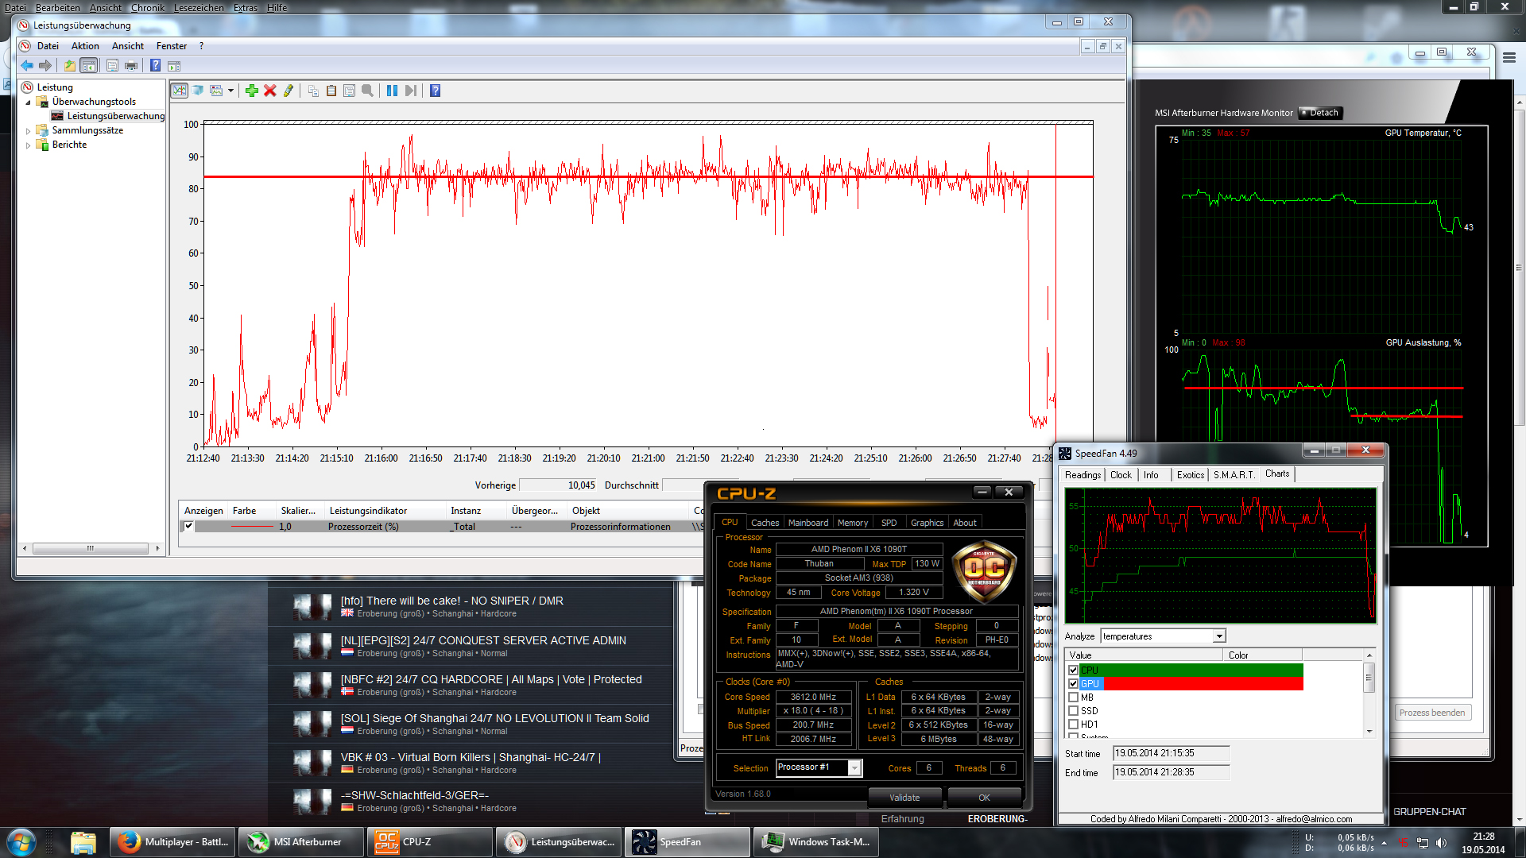Open the [hfo] There will be cake! server link
The image size is (1526, 858).
[451, 601]
